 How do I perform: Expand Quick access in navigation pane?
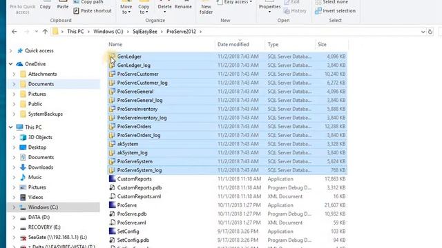click(x=11, y=51)
